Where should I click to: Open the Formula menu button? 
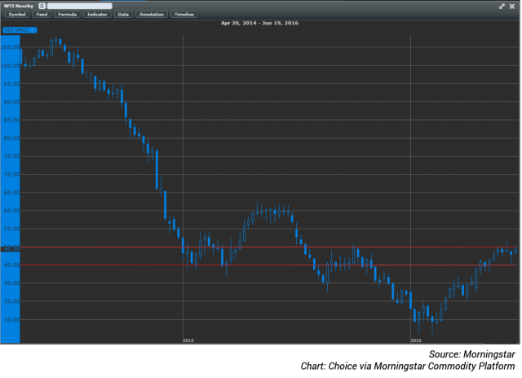(x=67, y=15)
